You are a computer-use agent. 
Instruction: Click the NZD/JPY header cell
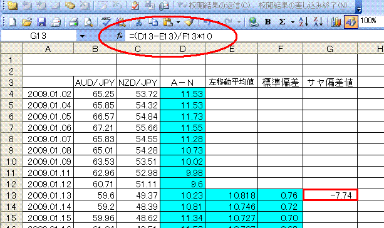(138, 83)
